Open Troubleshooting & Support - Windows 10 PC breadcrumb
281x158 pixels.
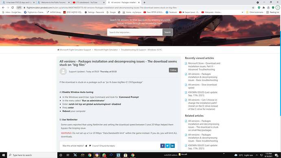[x=141, y=50]
